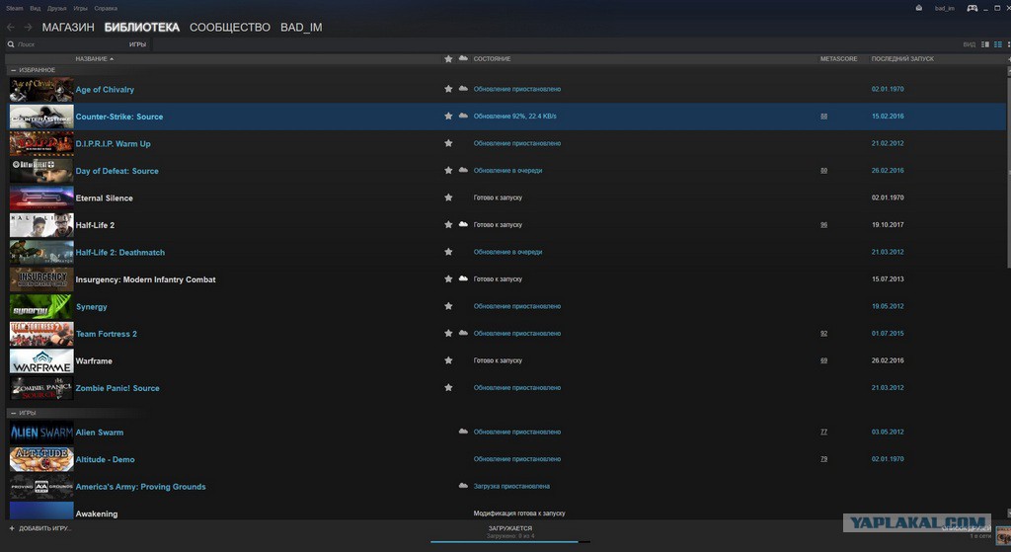Click cloud icon in Day of Defeat: Source row

point(463,170)
